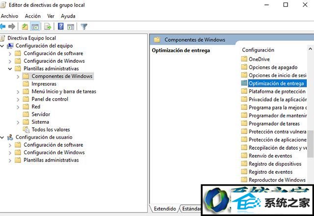Collapse the Plantillas administrativas tree node
Viewport: 314px width, 216px height.
click(x=10, y=69)
